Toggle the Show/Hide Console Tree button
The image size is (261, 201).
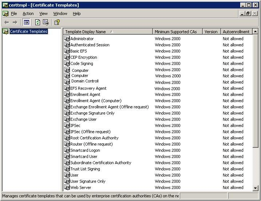click(26, 22)
